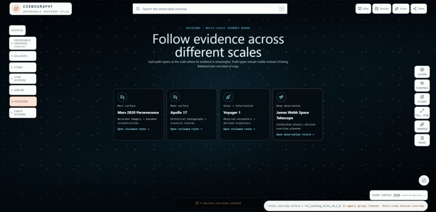Open observation record for James Webb
436x212 pixels.
[295, 135]
